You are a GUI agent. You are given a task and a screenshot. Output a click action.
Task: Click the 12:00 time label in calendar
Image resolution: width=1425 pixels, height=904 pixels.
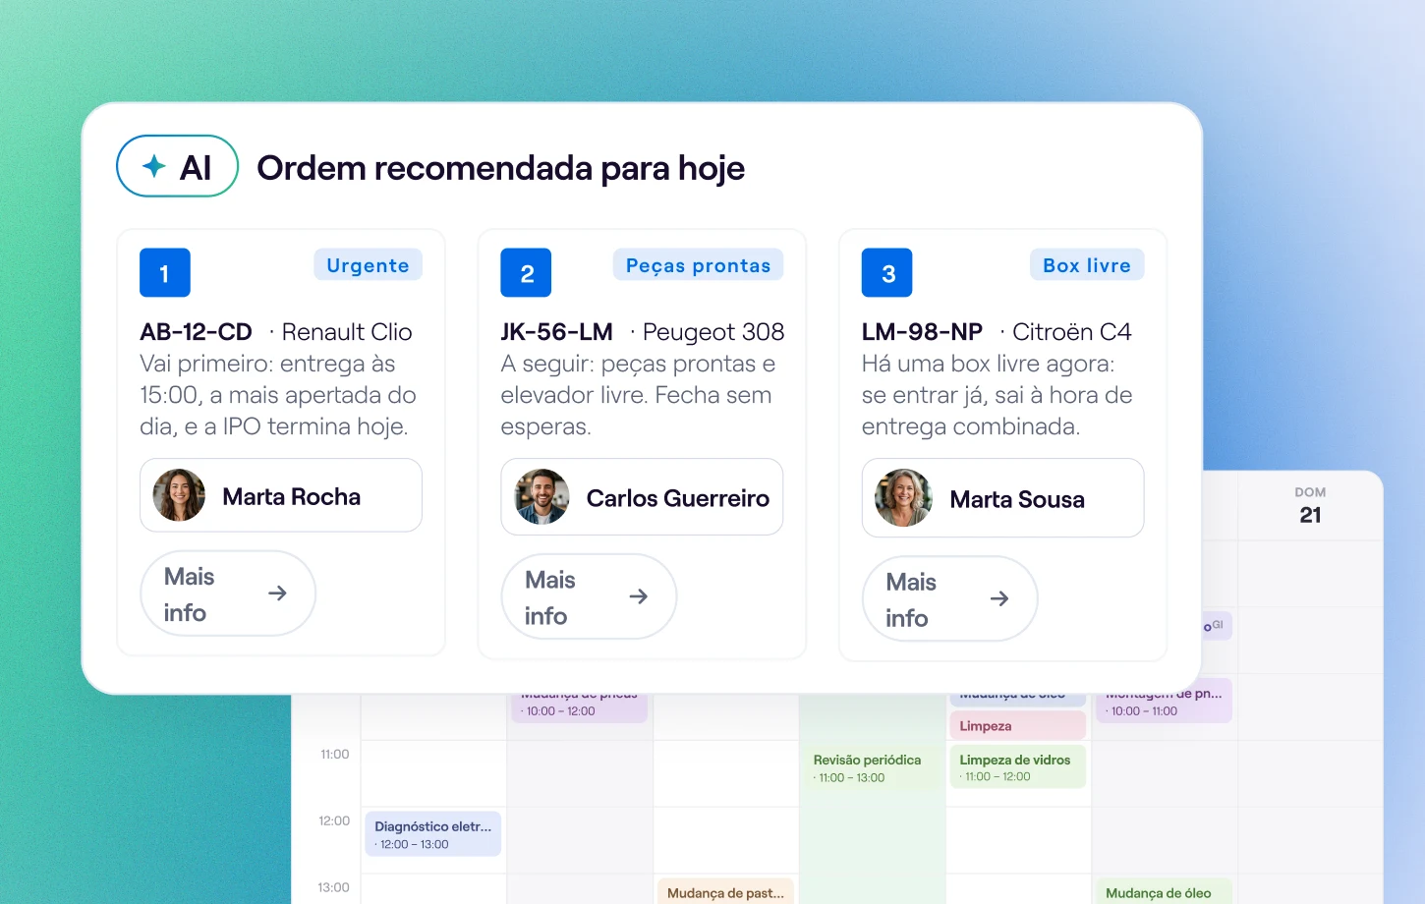click(334, 820)
